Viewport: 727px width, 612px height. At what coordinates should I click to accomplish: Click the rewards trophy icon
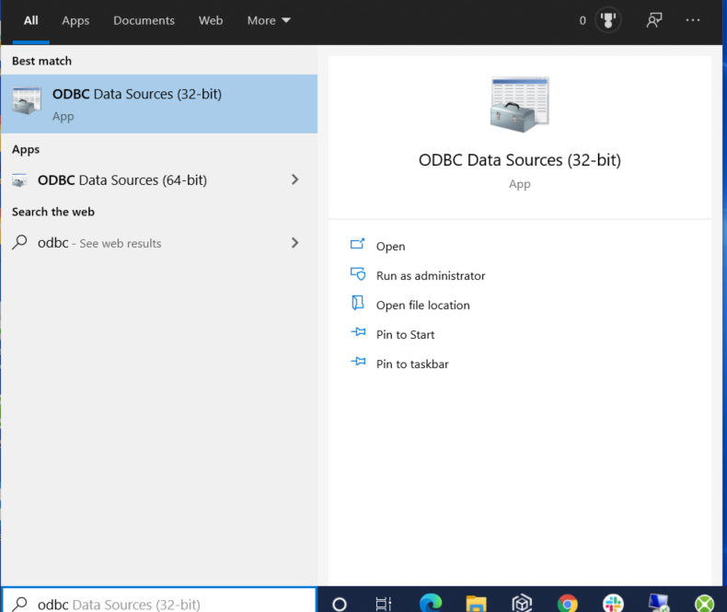pyautogui.click(x=608, y=20)
